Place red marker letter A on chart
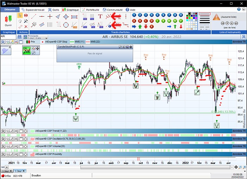Image resolution: width=247 pixels, height=179 pixels. pyautogui.click(x=134, y=21)
